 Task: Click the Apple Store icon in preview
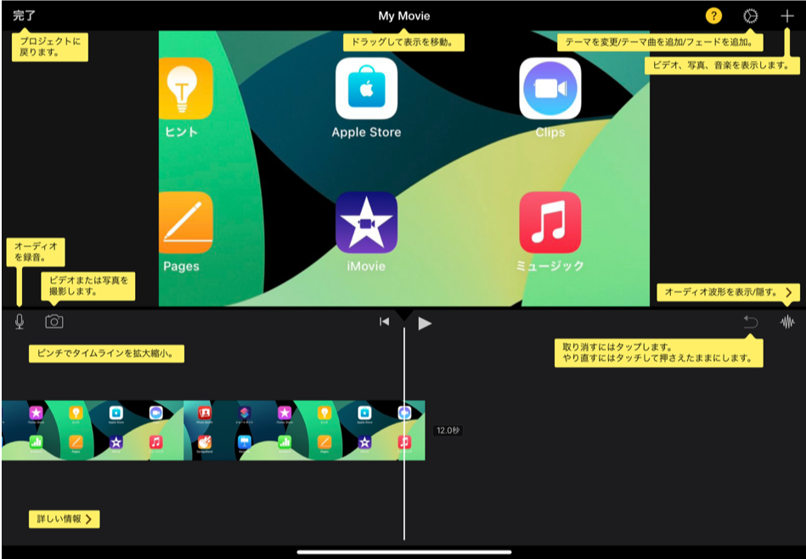[367, 88]
